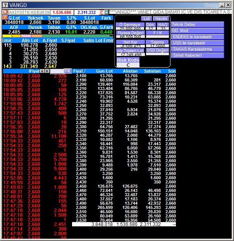Screen dimensions: 234x241
Task: Click USD ile karsilastir button
Action: tap(198, 43)
